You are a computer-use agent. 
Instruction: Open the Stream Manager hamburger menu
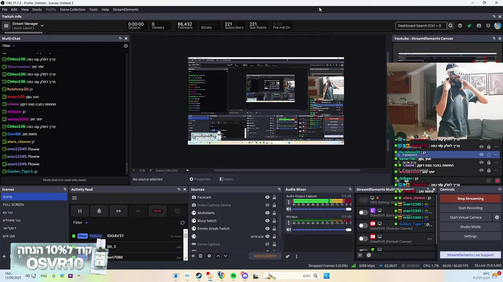pyautogui.click(x=6, y=26)
